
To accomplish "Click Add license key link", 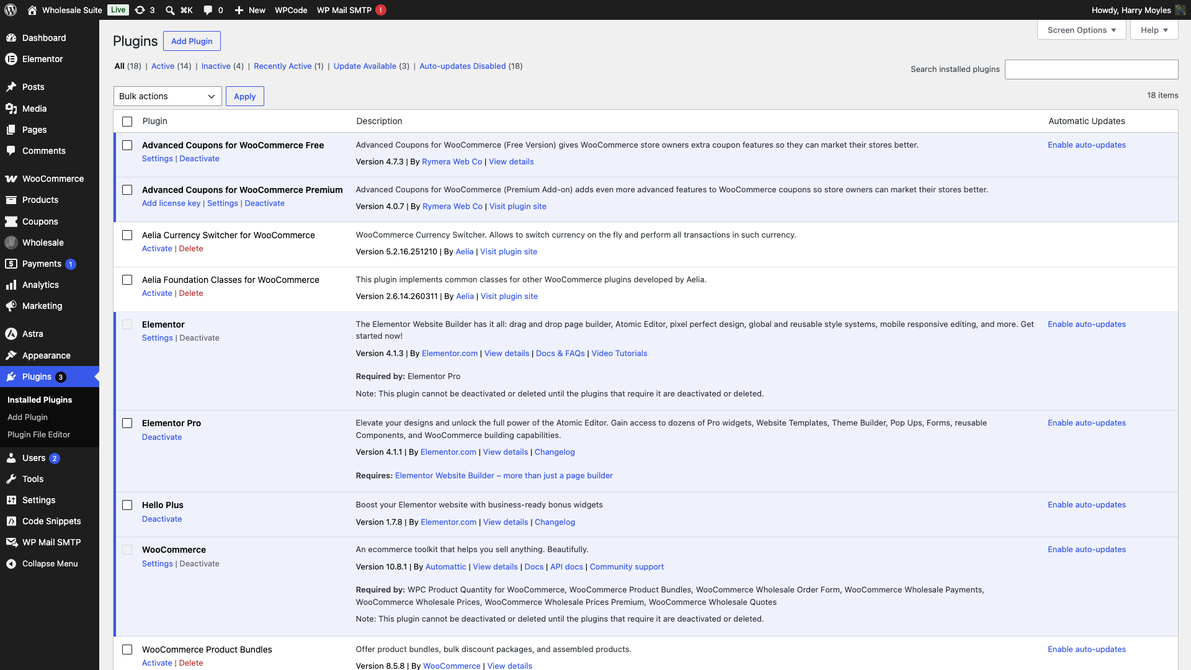I will click(171, 203).
